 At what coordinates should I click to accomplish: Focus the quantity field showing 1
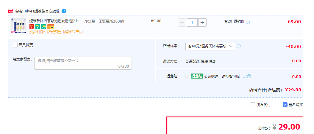pos(192,23)
